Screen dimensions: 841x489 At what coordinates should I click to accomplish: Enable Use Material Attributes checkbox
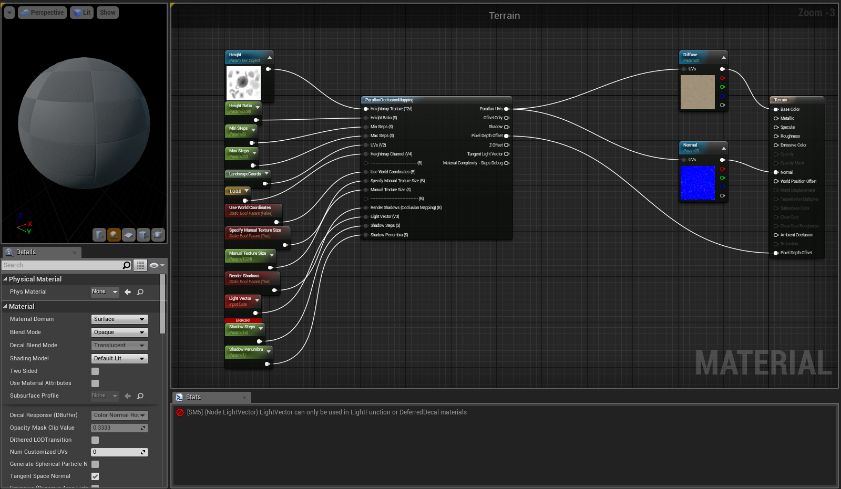[95, 383]
